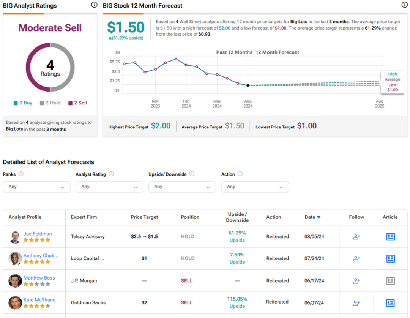Click the teal 0 Buy legend swatch
The image size is (410, 318).
(16, 103)
